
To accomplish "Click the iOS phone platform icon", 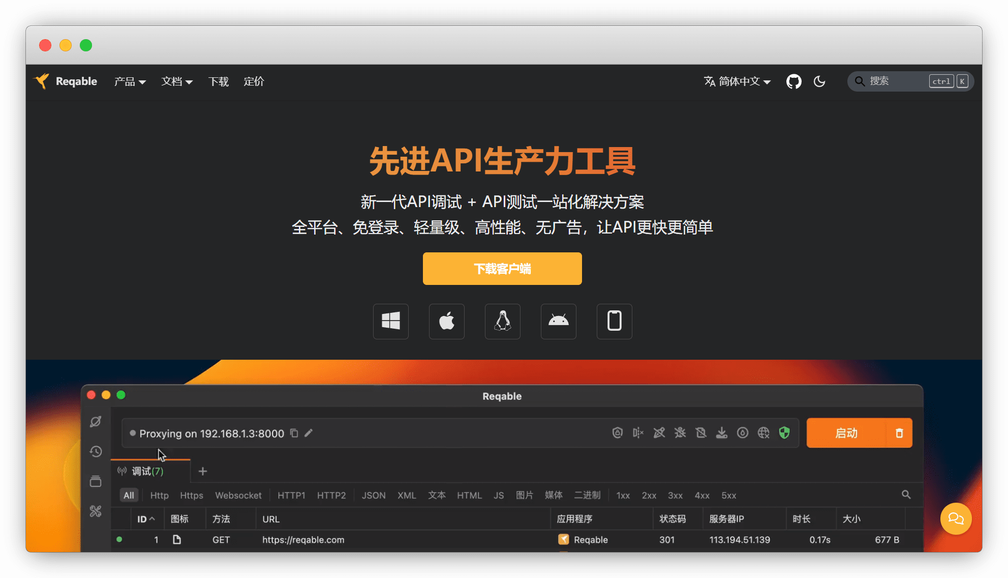I will (614, 321).
